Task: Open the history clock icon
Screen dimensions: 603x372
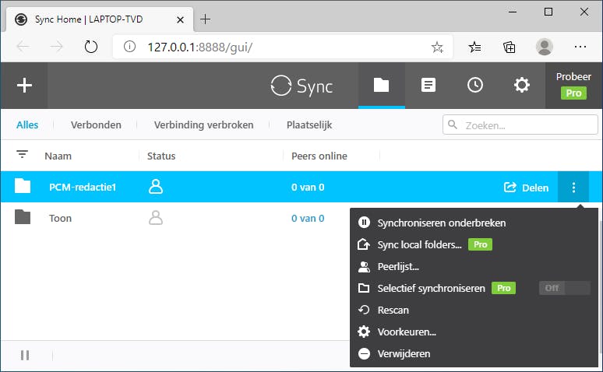Action: click(475, 85)
